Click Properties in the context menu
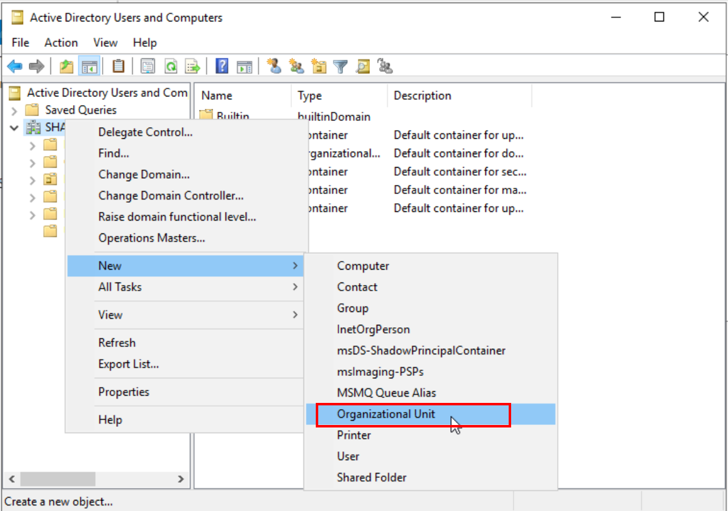The width and height of the screenshot is (728, 511). (123, 392)
